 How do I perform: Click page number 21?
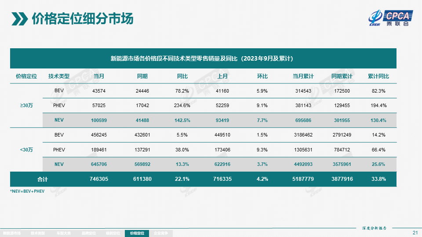tap(415, 232)
